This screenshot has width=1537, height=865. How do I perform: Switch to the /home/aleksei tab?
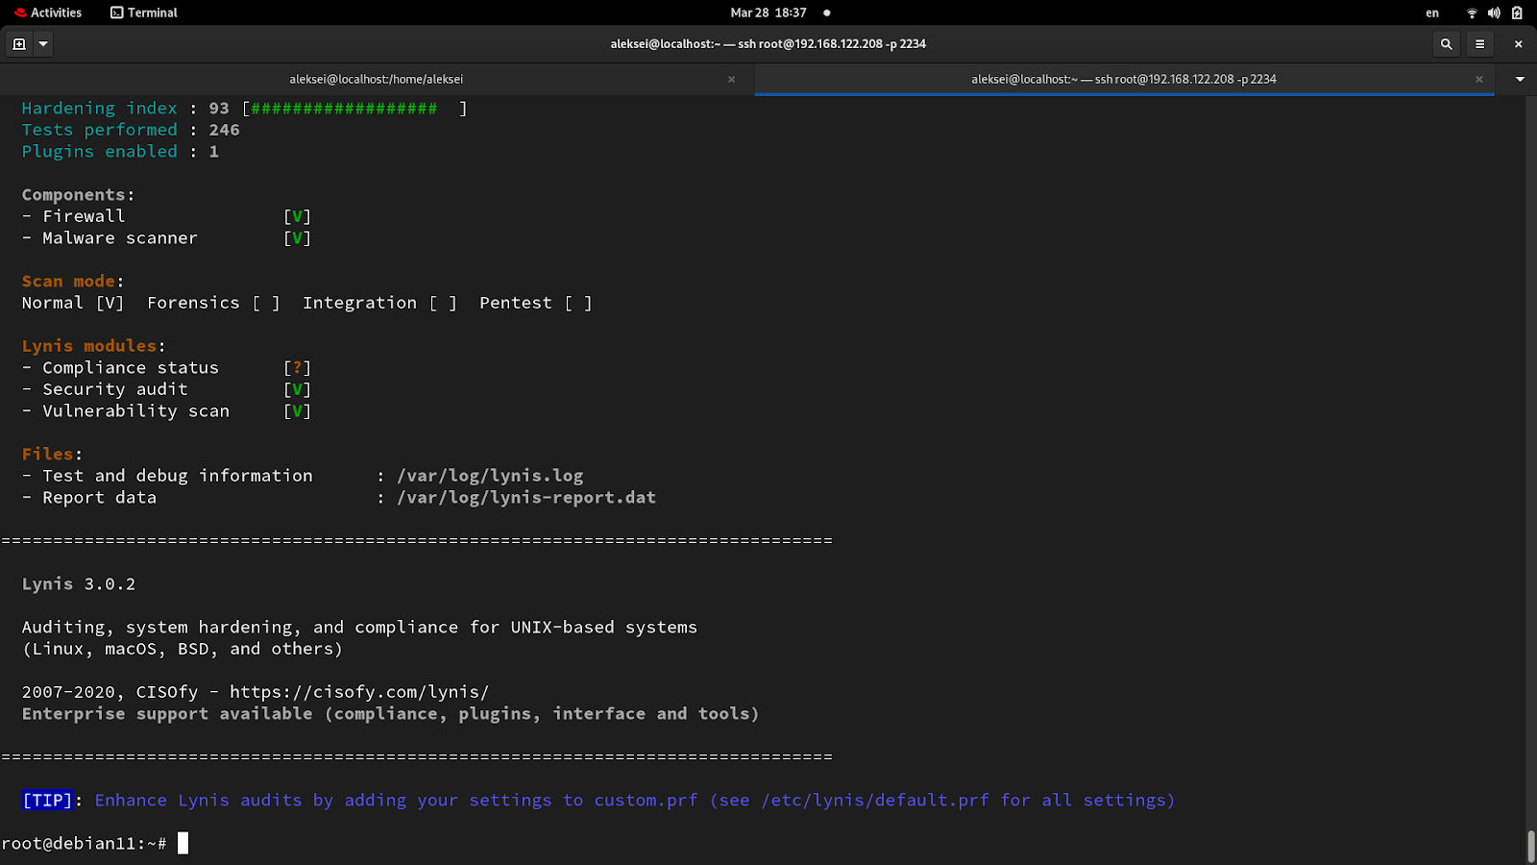[377, 80]
